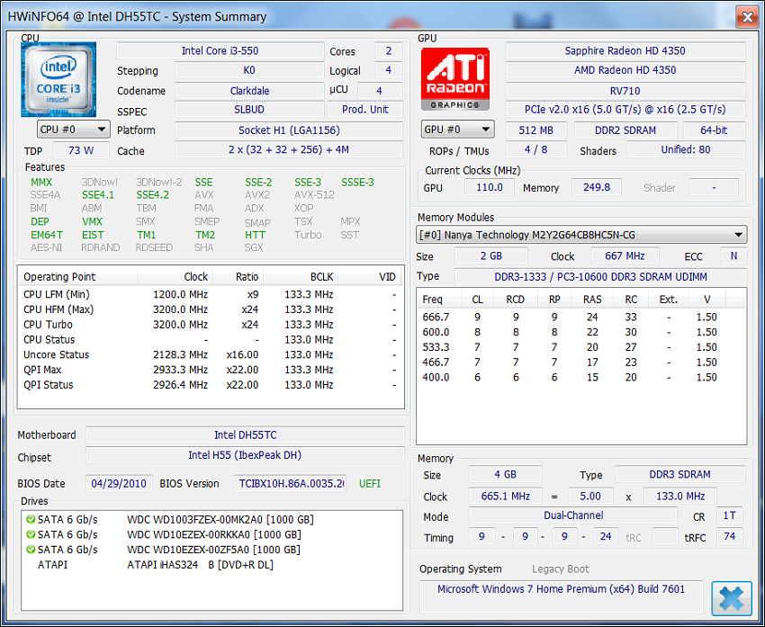Select the CPU Turbo row
765x627 pixels.
(210, 325)
